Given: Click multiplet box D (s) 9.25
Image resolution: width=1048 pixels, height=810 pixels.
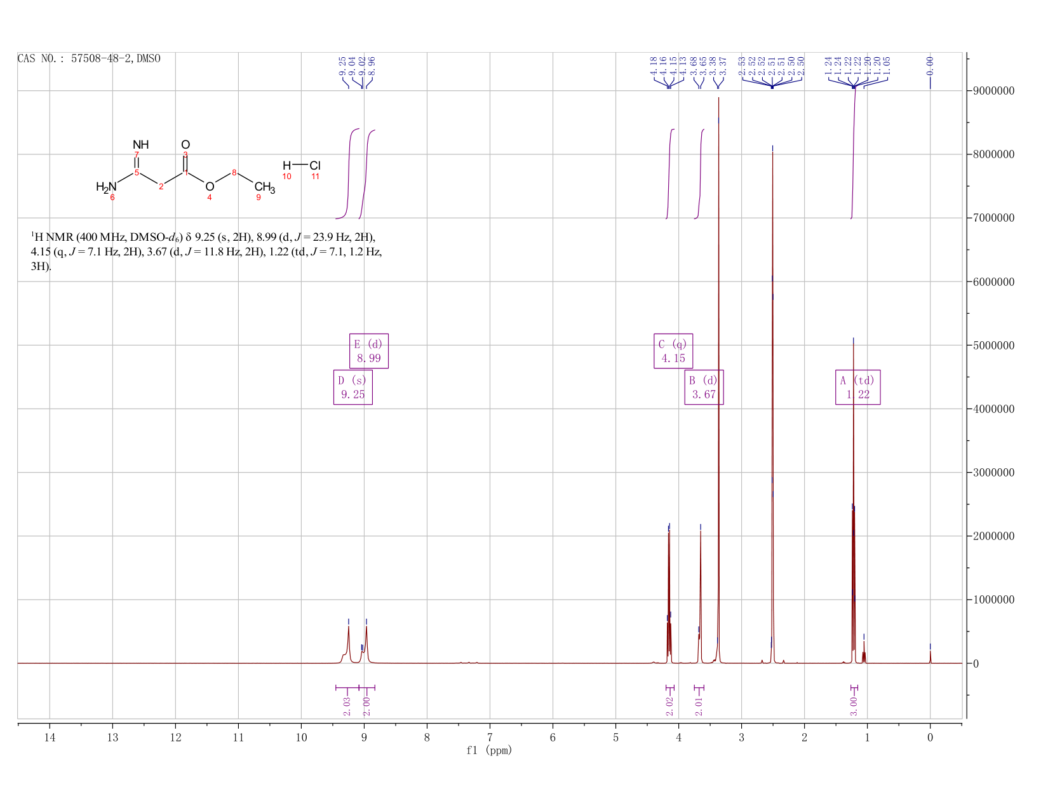Looking at the screenshot, I should click(353, 388).
